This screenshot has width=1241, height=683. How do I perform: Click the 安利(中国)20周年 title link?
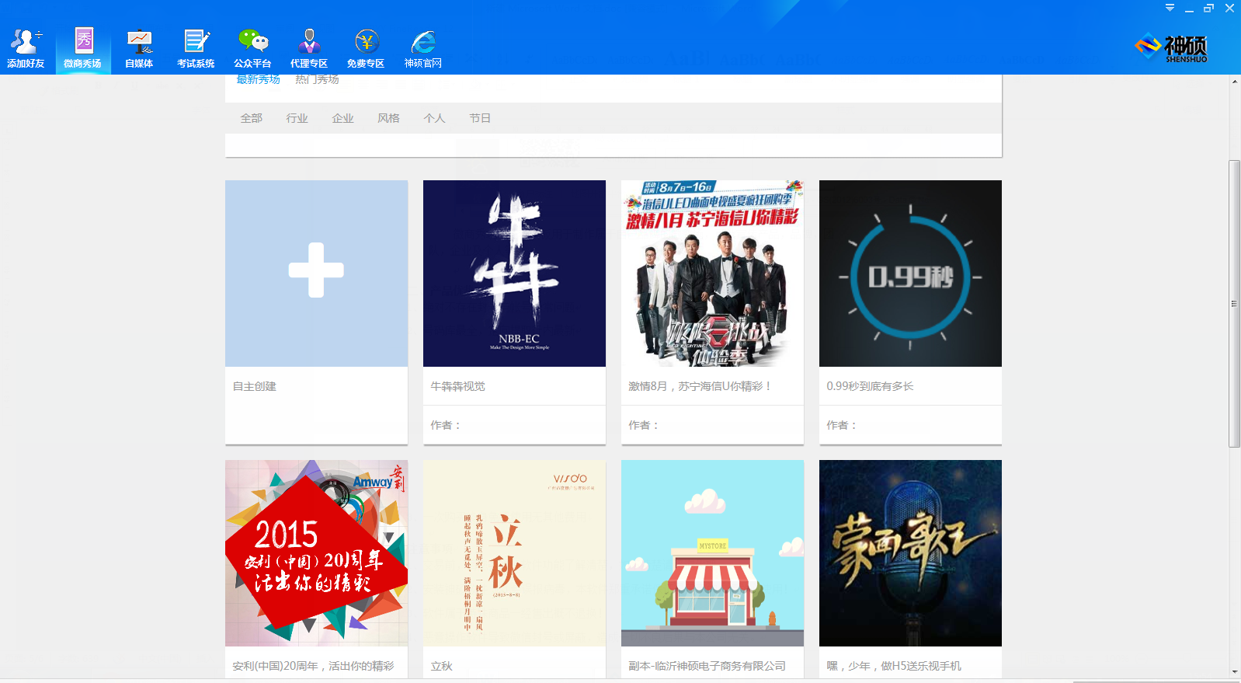pos(314,666)
